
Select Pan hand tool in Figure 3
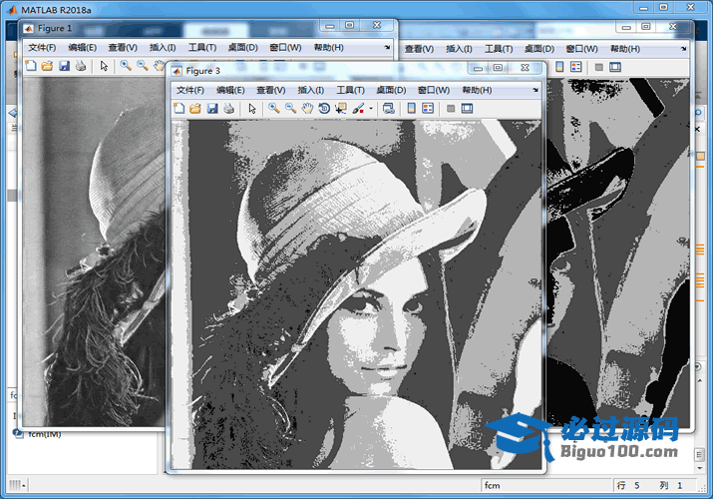click(x=307, y=108)
